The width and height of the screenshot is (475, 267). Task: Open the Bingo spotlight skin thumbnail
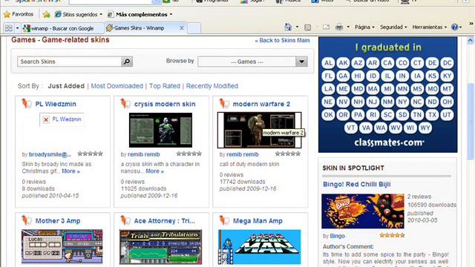[x=363, y=211]
